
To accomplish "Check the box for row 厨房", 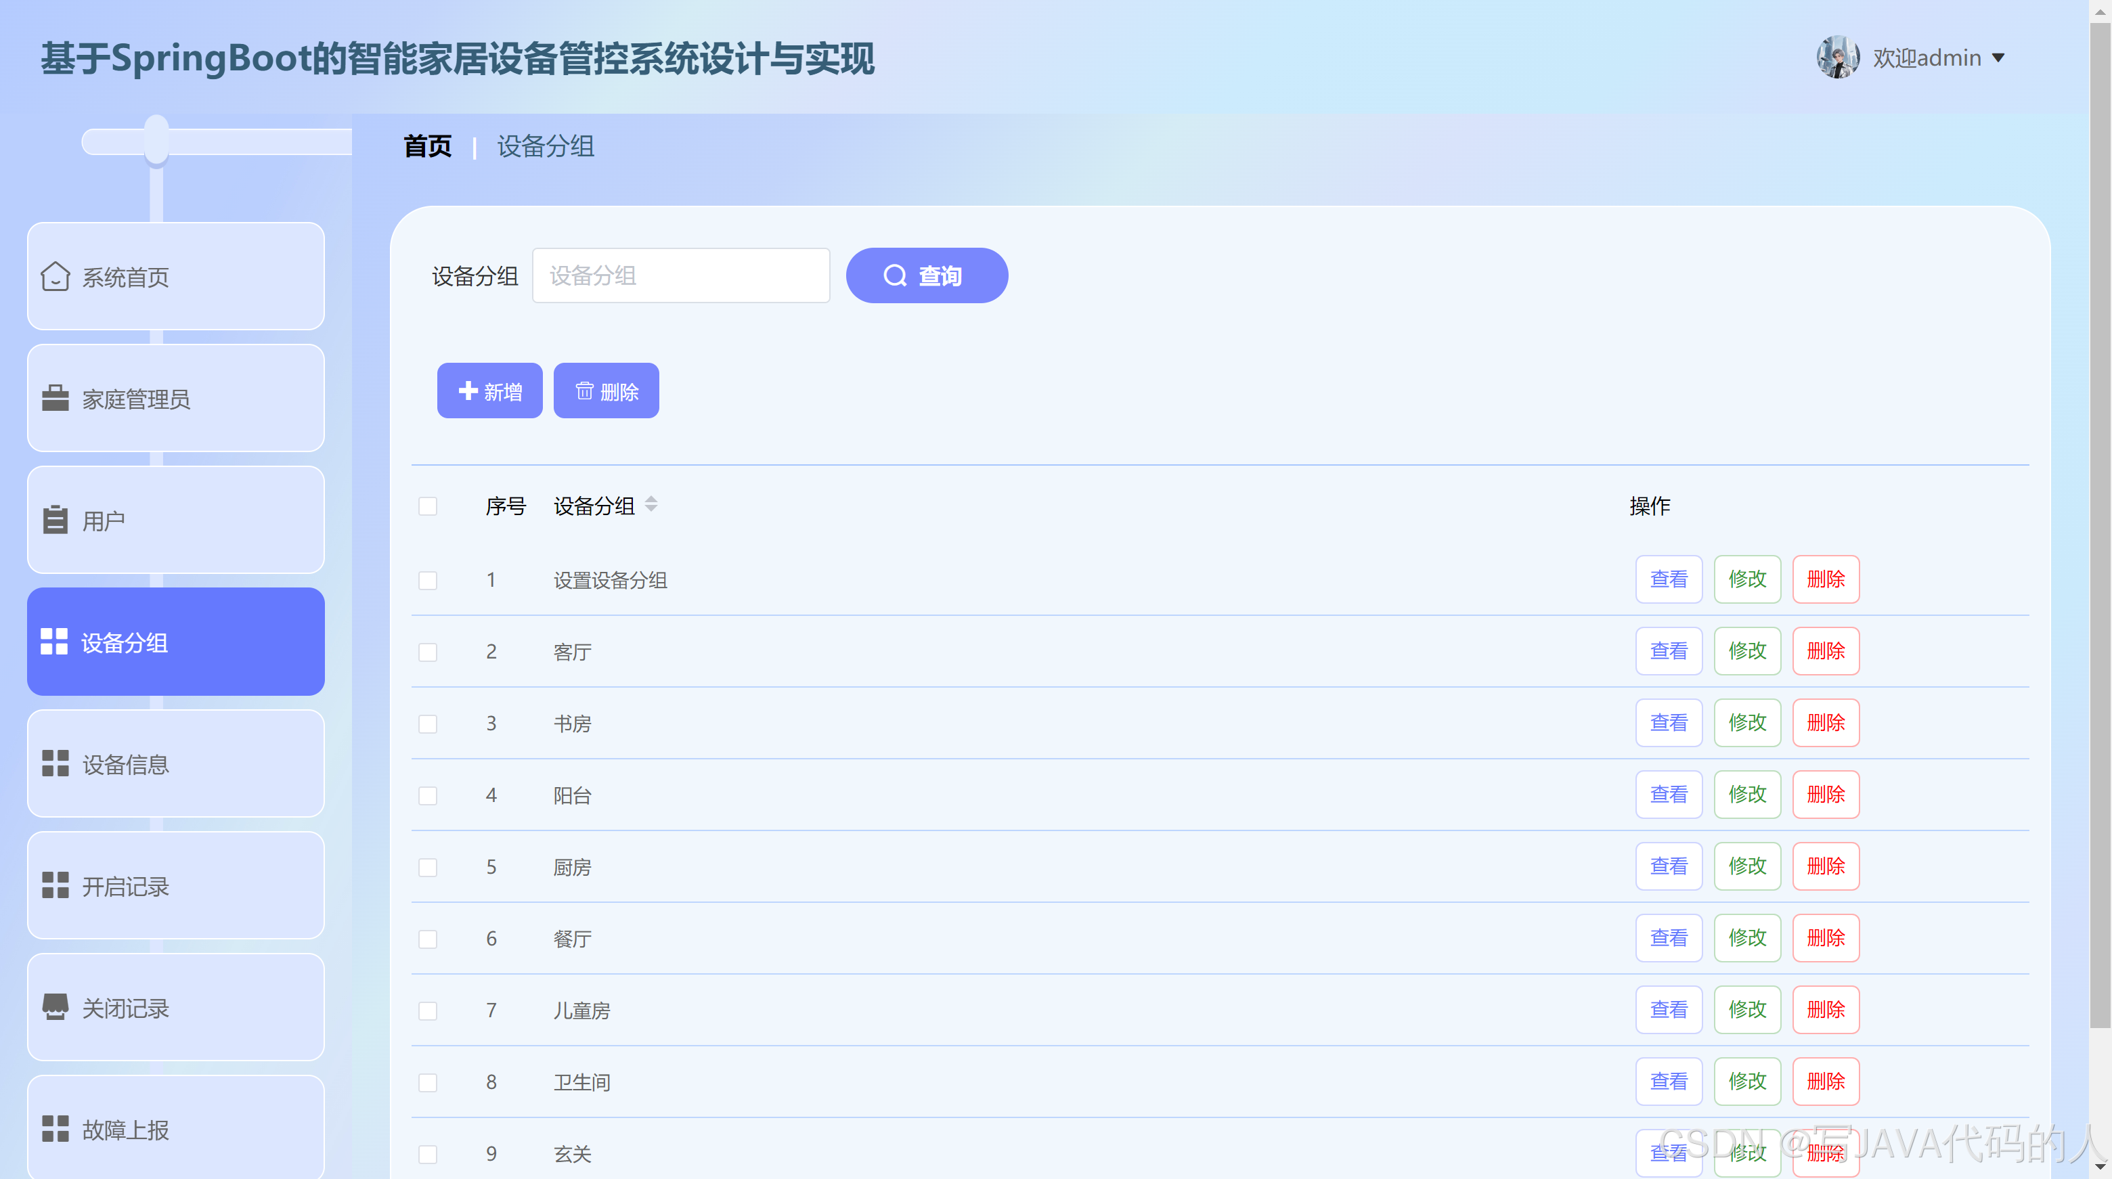I will point(427,868).
